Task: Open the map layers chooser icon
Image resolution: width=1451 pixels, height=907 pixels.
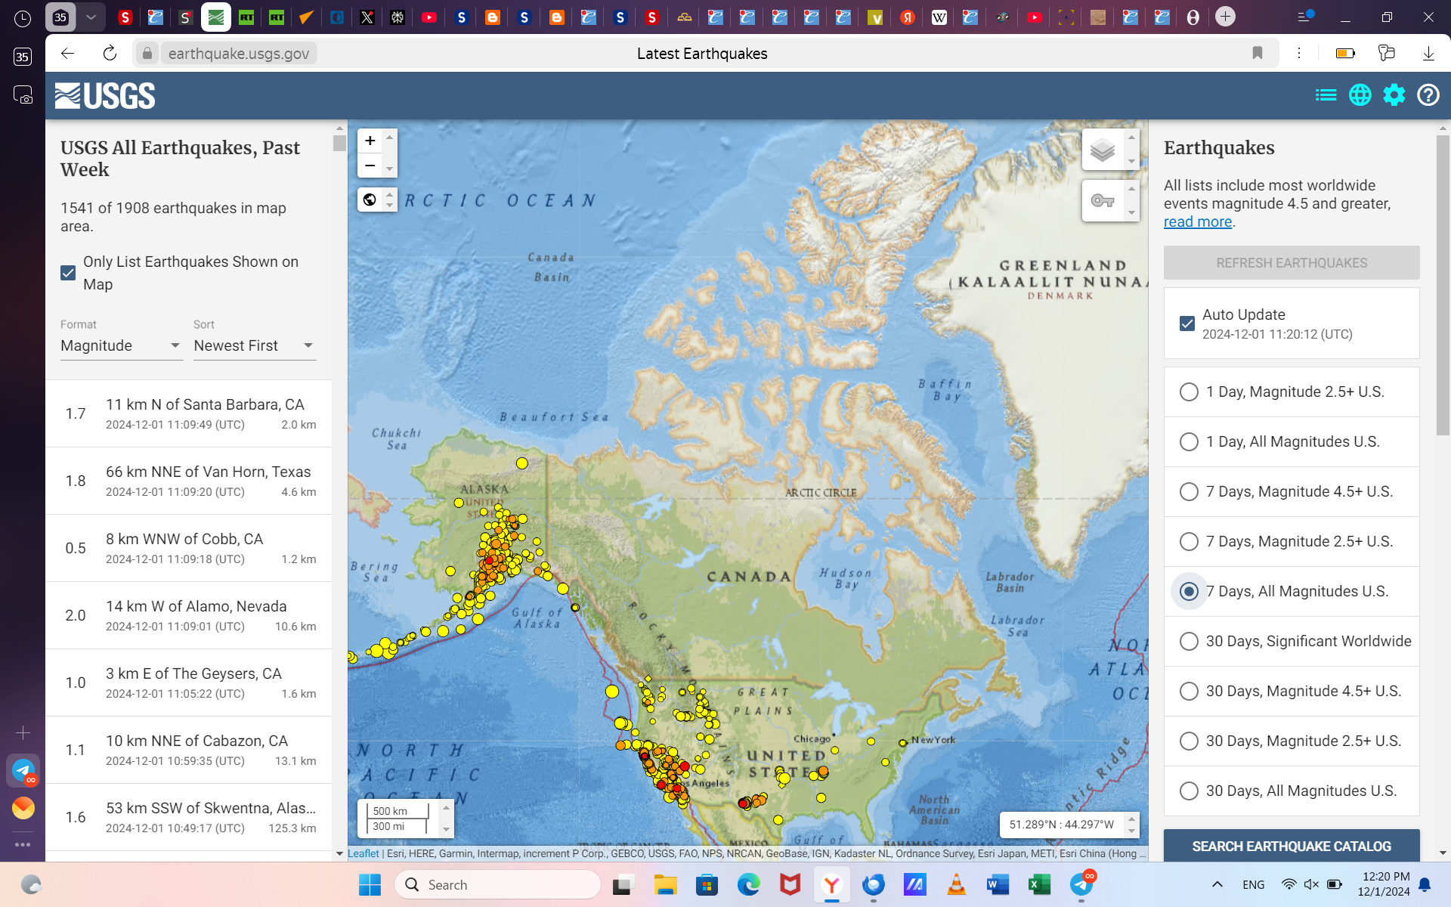Action: click(1103, 150)
